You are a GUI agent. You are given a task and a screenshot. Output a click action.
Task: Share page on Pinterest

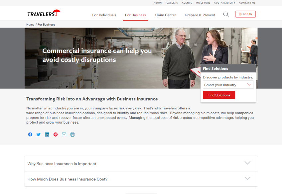click(56, 134)
